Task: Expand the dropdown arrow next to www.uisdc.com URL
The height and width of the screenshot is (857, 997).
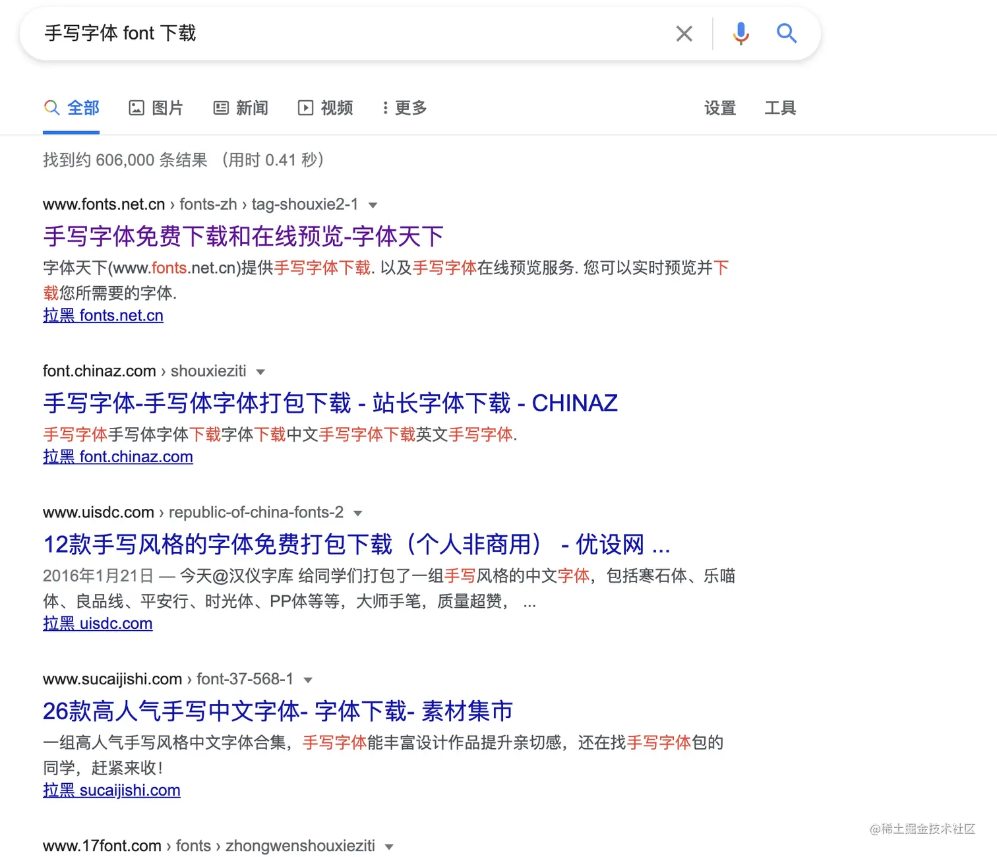Action: tap(358, 514)
